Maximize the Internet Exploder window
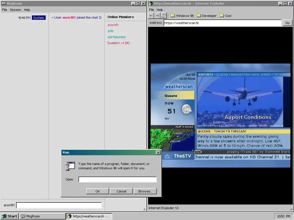This screenshot has height=220, width=294. tap(285, 3)
